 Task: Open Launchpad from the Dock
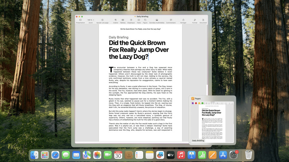coord(45,155)
